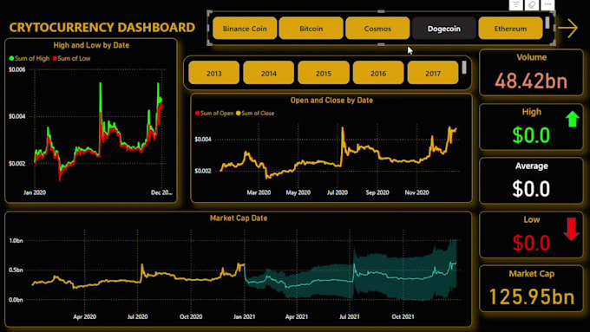Click the Oct 2021 axis label
Image resolution: width=590 pixels, height=332 pixels.
coord(403,316)
